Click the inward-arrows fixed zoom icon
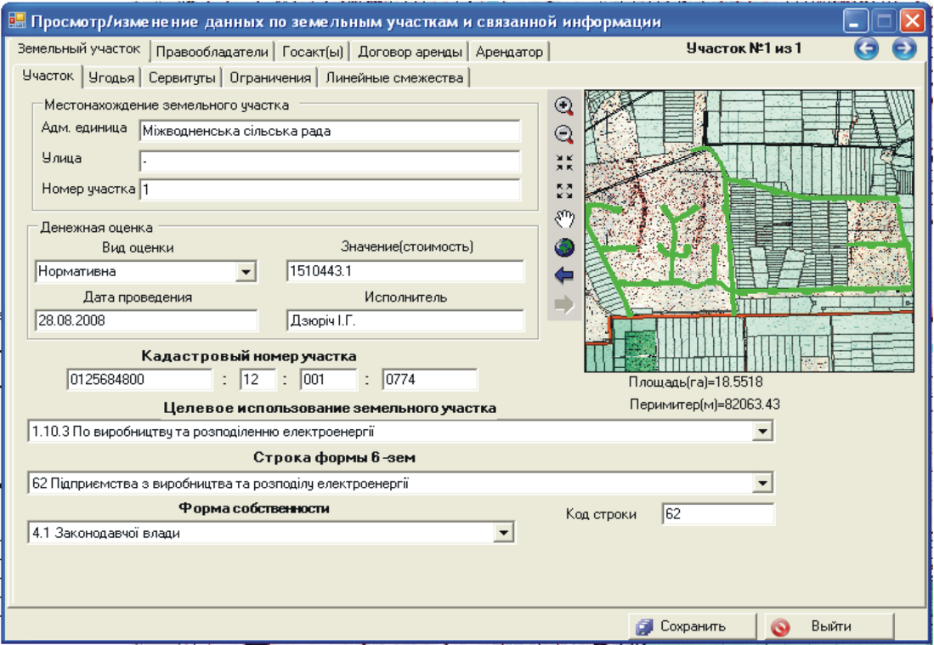The width and height of the screenshot is (934, 645). [564, 163]
